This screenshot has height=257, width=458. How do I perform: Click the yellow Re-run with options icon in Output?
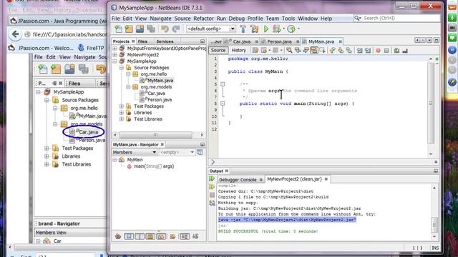212,186
